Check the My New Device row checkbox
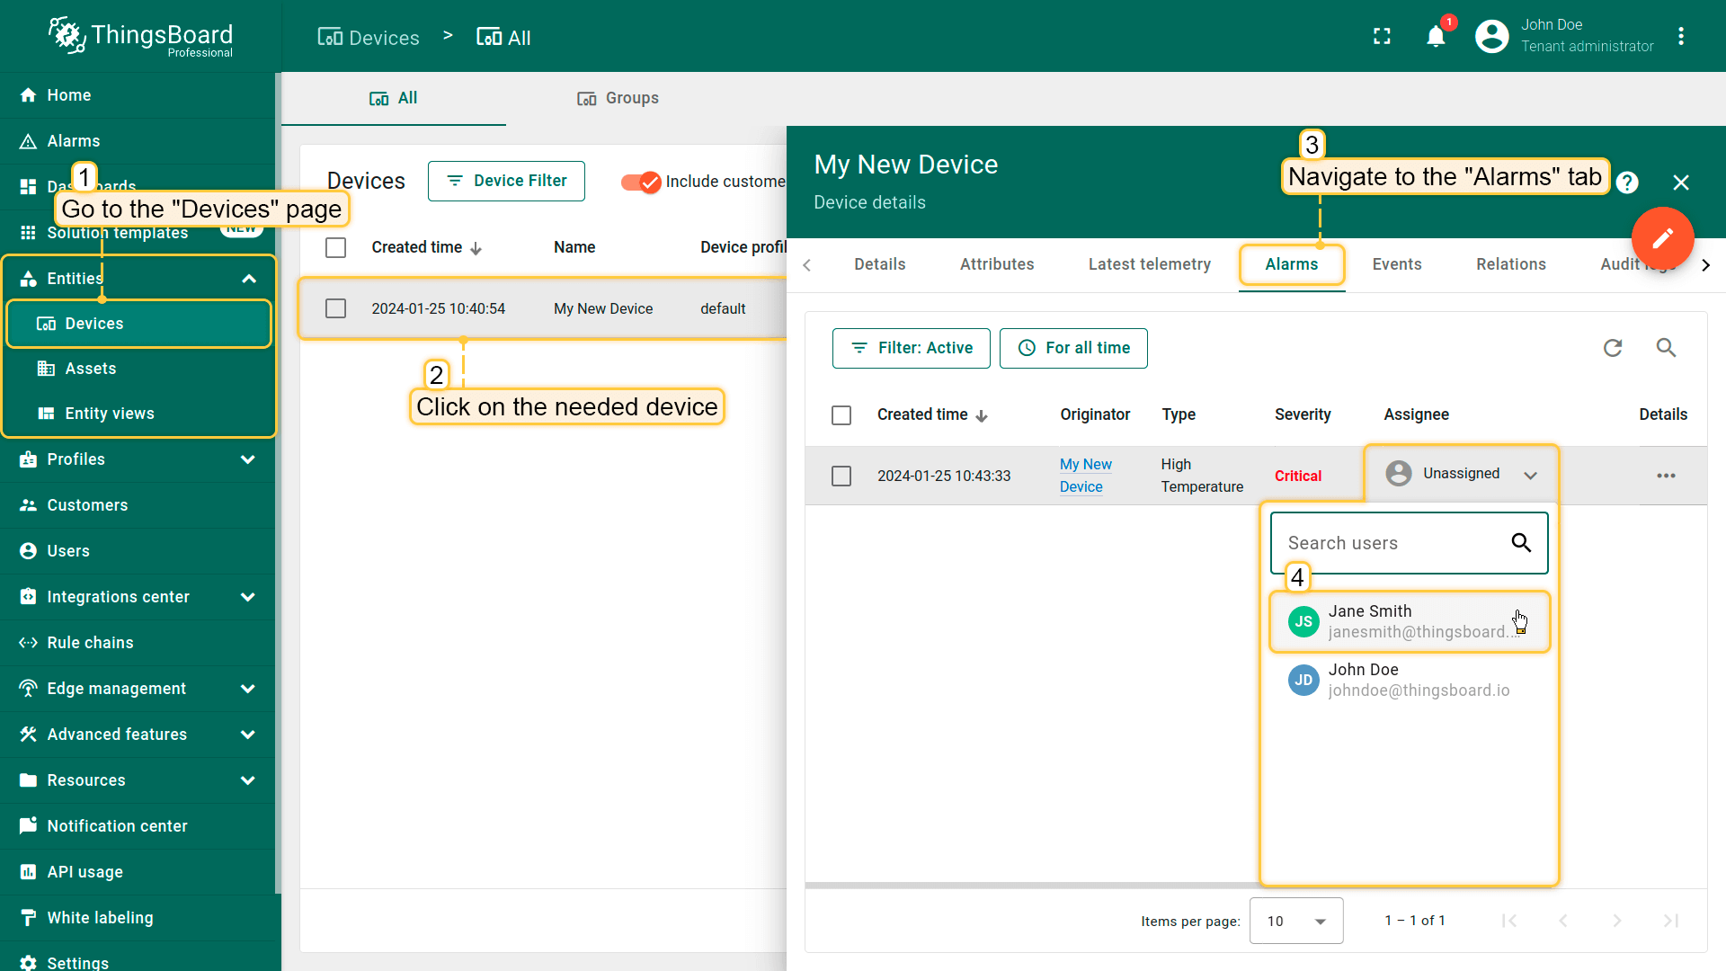 335,308
